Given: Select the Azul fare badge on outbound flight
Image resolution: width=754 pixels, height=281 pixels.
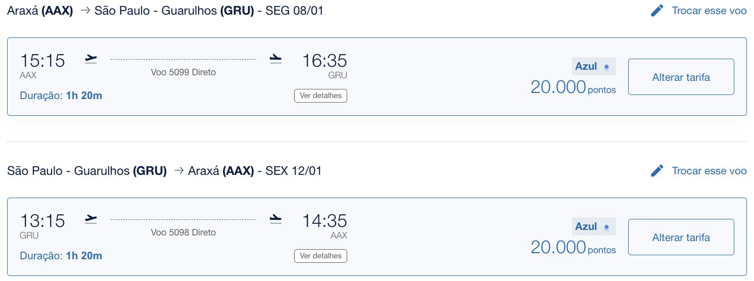Looking at the screenshot, I should coord(594,67).
